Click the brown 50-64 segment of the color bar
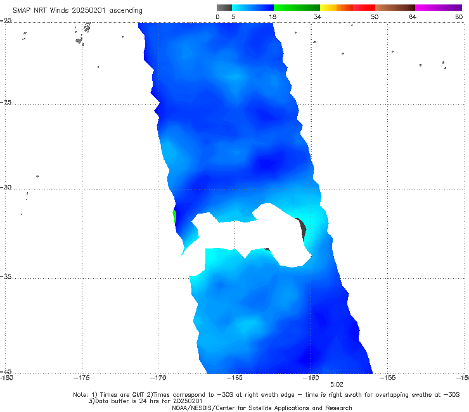The height and width of the screenshot is (412, 469). pyautogui.click(x=395, y=8)
